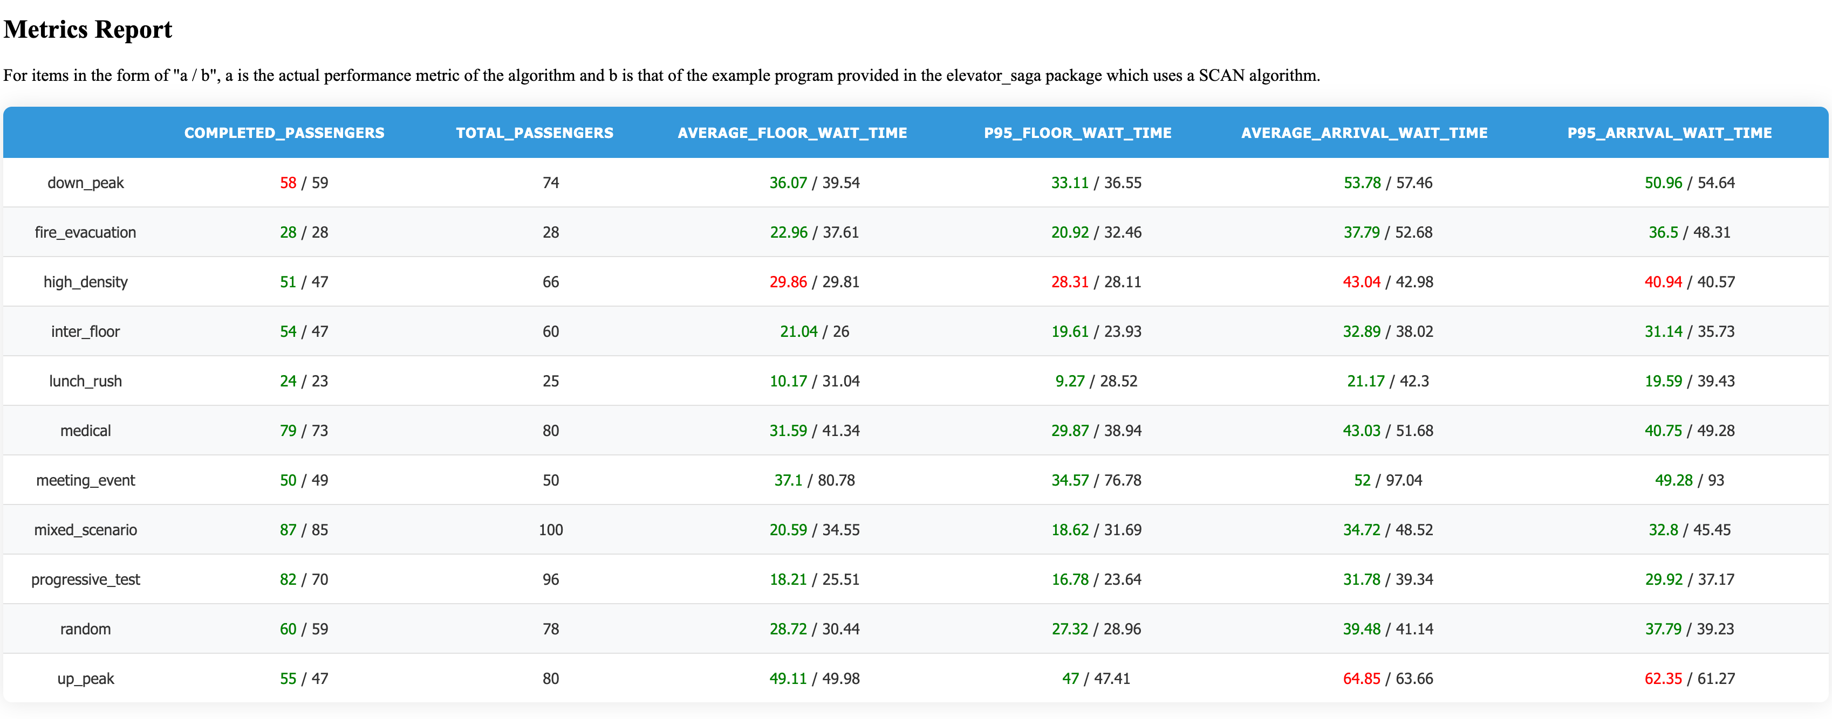Click the AVERAGE_FLOOR_WAIT_TIME column header
Image resolution: width=1832 pixels, height=719 pixels.
point(791,133)
